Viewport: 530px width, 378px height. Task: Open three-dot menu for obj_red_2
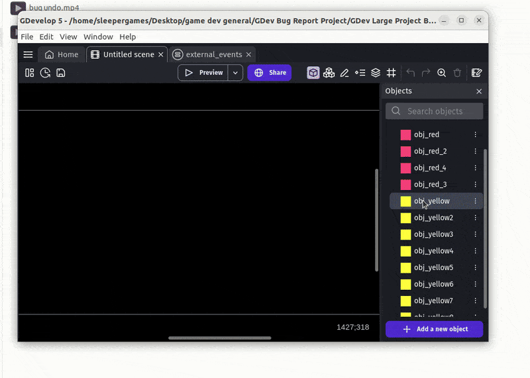coord(475,151)
